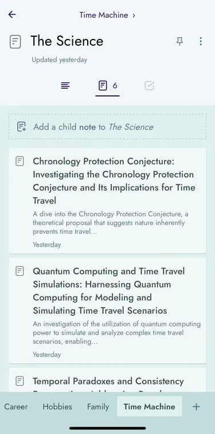215x434 pixels.
Task: Pin The Science note
Action: tap(180, 41)
